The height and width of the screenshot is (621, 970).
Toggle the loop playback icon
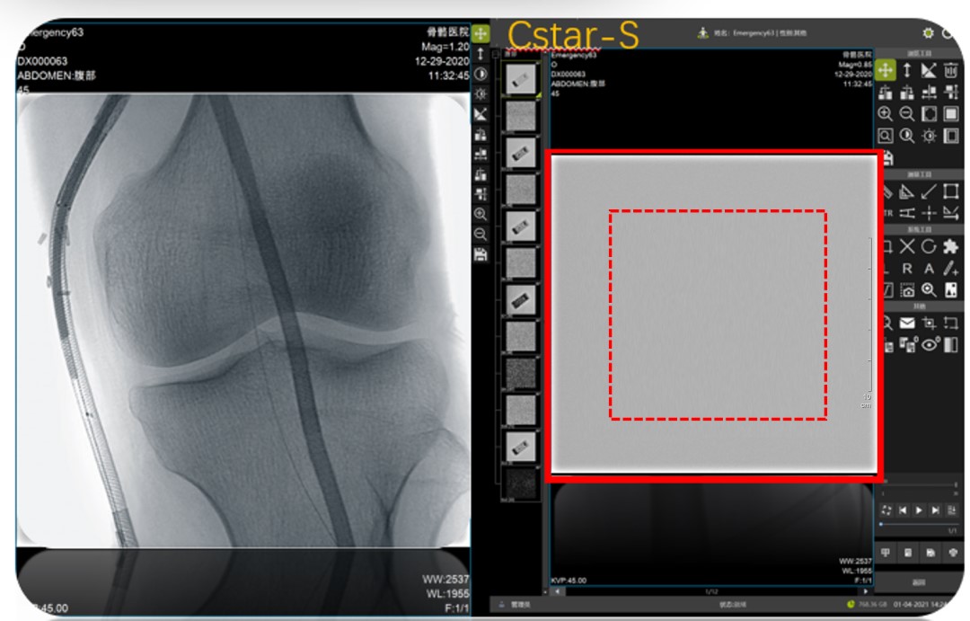(886, 510)
